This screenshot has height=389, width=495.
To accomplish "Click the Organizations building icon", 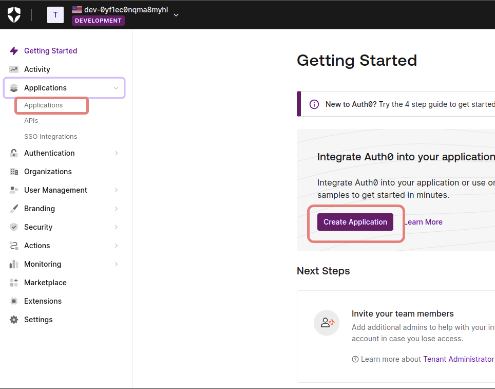I will [13, 172].
